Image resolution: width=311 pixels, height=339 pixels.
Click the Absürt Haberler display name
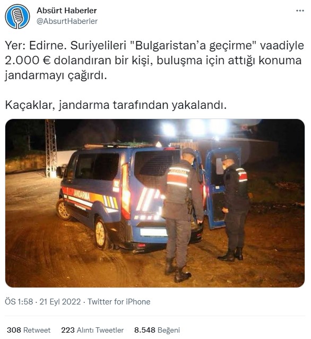(66, 11)
